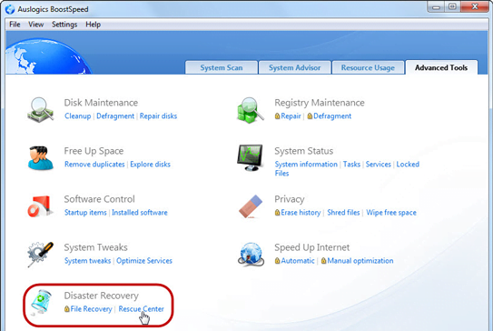Open the Services link
Image resolution: width=493 pixels, height=331 pixels.
click(379, 164)
